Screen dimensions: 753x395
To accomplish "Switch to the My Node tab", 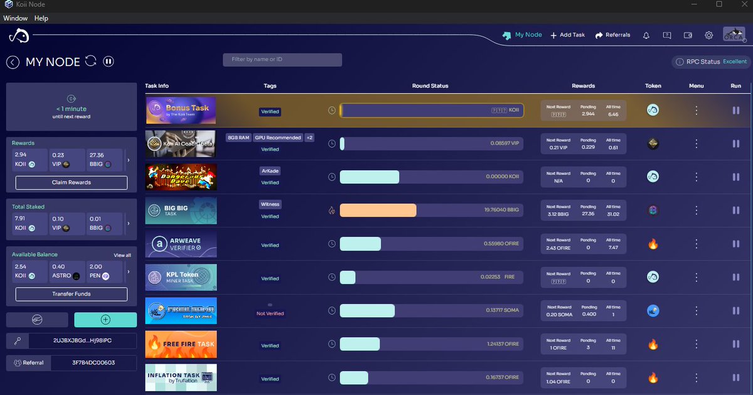I will pyautogui.click(x=522, y=35).
